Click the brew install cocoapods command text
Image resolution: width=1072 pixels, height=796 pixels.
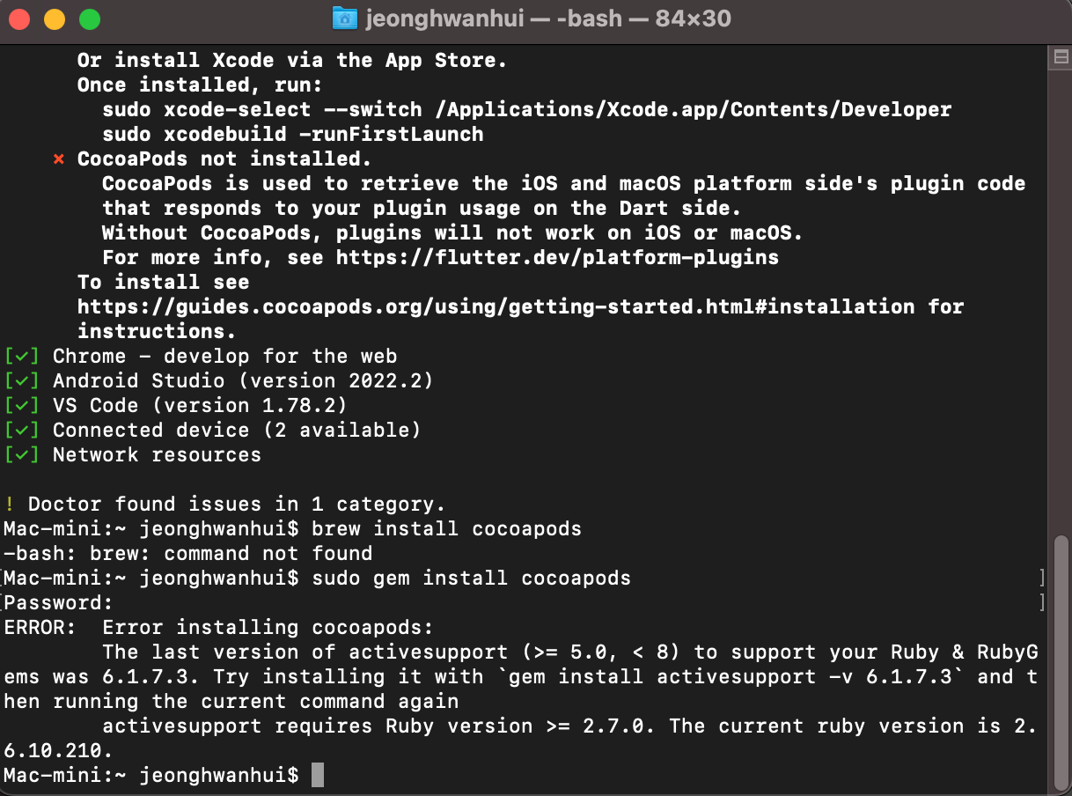point(446,529)
